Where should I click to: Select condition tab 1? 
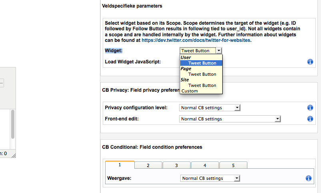tap(120, 165)
